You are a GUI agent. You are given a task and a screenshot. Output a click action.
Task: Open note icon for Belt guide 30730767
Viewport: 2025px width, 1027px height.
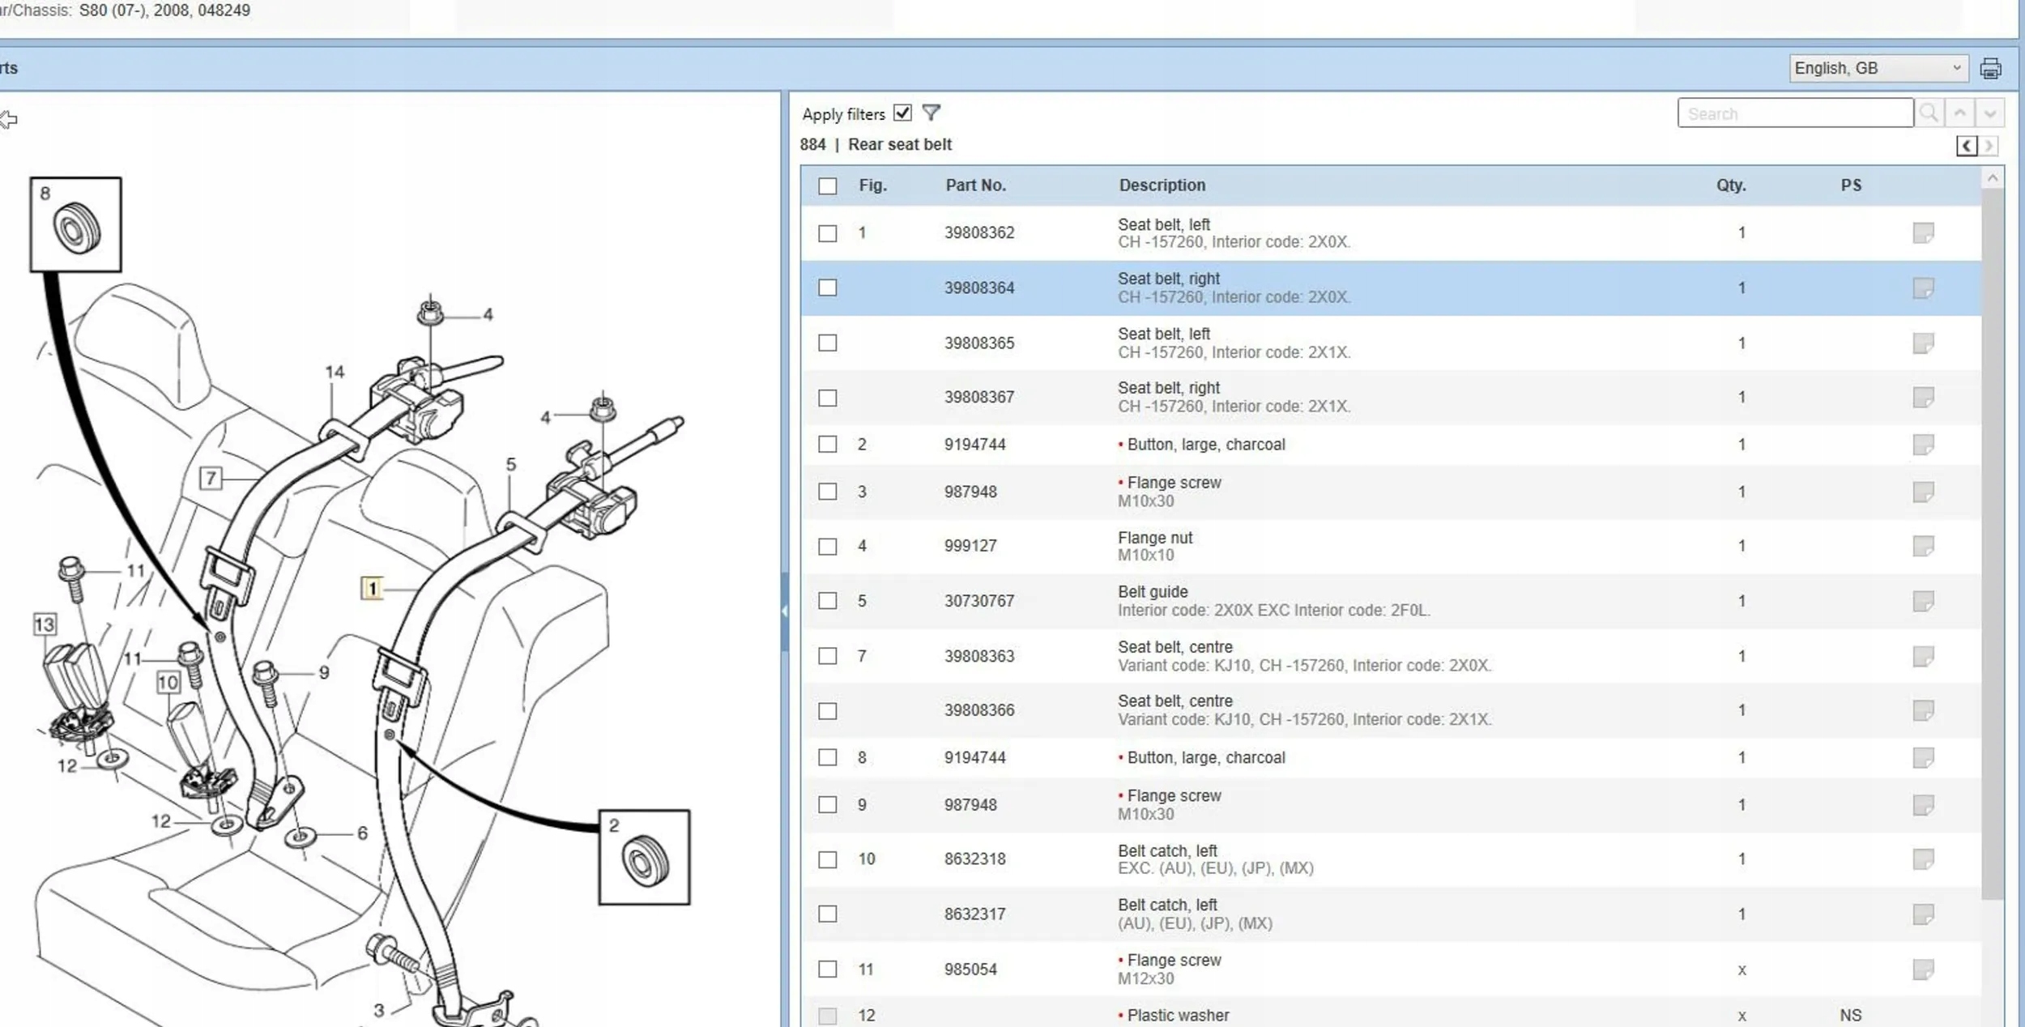pos(1923,601)
